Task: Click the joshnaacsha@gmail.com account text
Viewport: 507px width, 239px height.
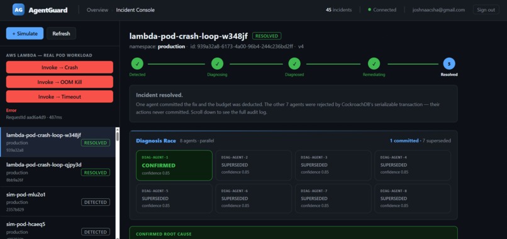Action: click(438, 10)
